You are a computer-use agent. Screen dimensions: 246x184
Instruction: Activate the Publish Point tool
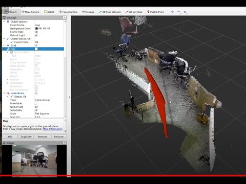click(155, 12)
